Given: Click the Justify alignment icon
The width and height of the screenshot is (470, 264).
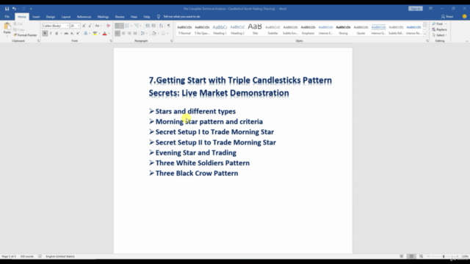Looking at the screenshot, I should [135, 33].
